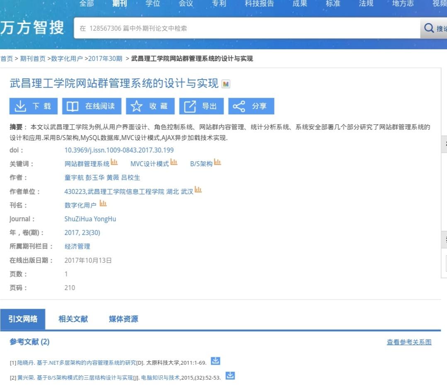Click chart icon next to B/S架构 keyword
The height and width of the screenshot is (392, 447).
(218, 162)
